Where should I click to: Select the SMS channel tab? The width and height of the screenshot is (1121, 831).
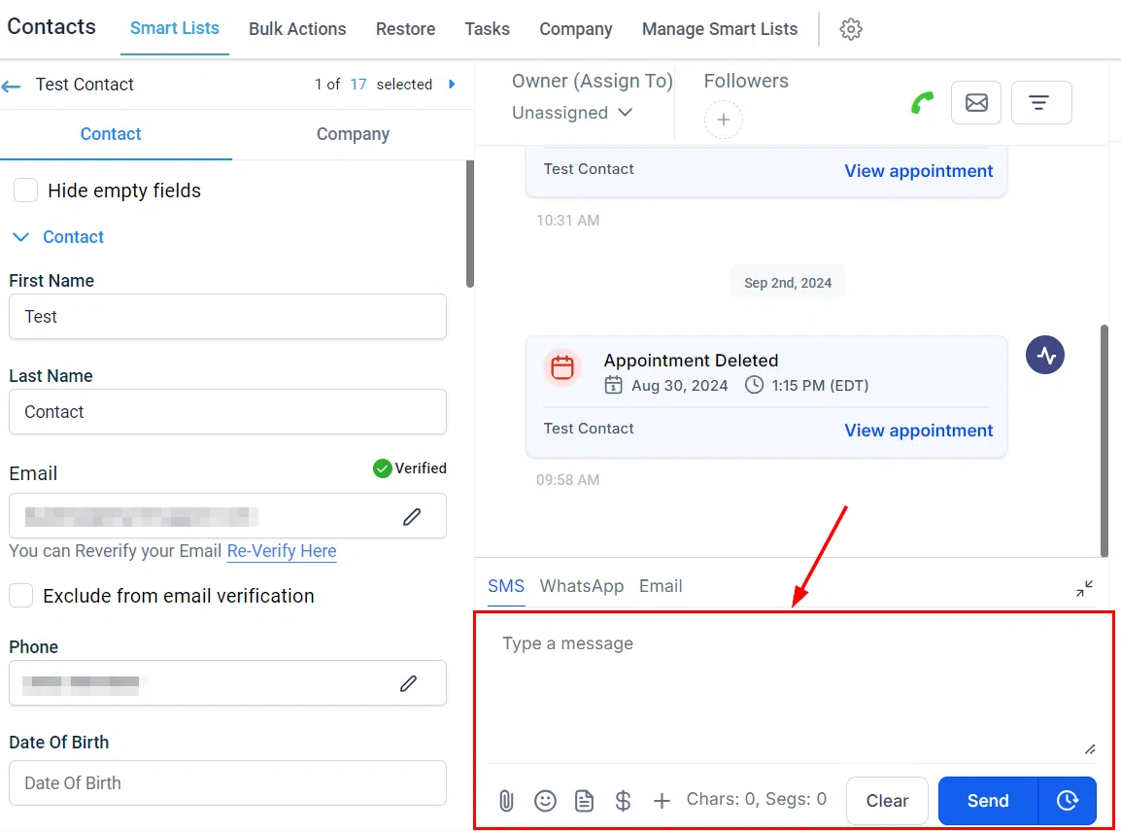click(506, 586)
